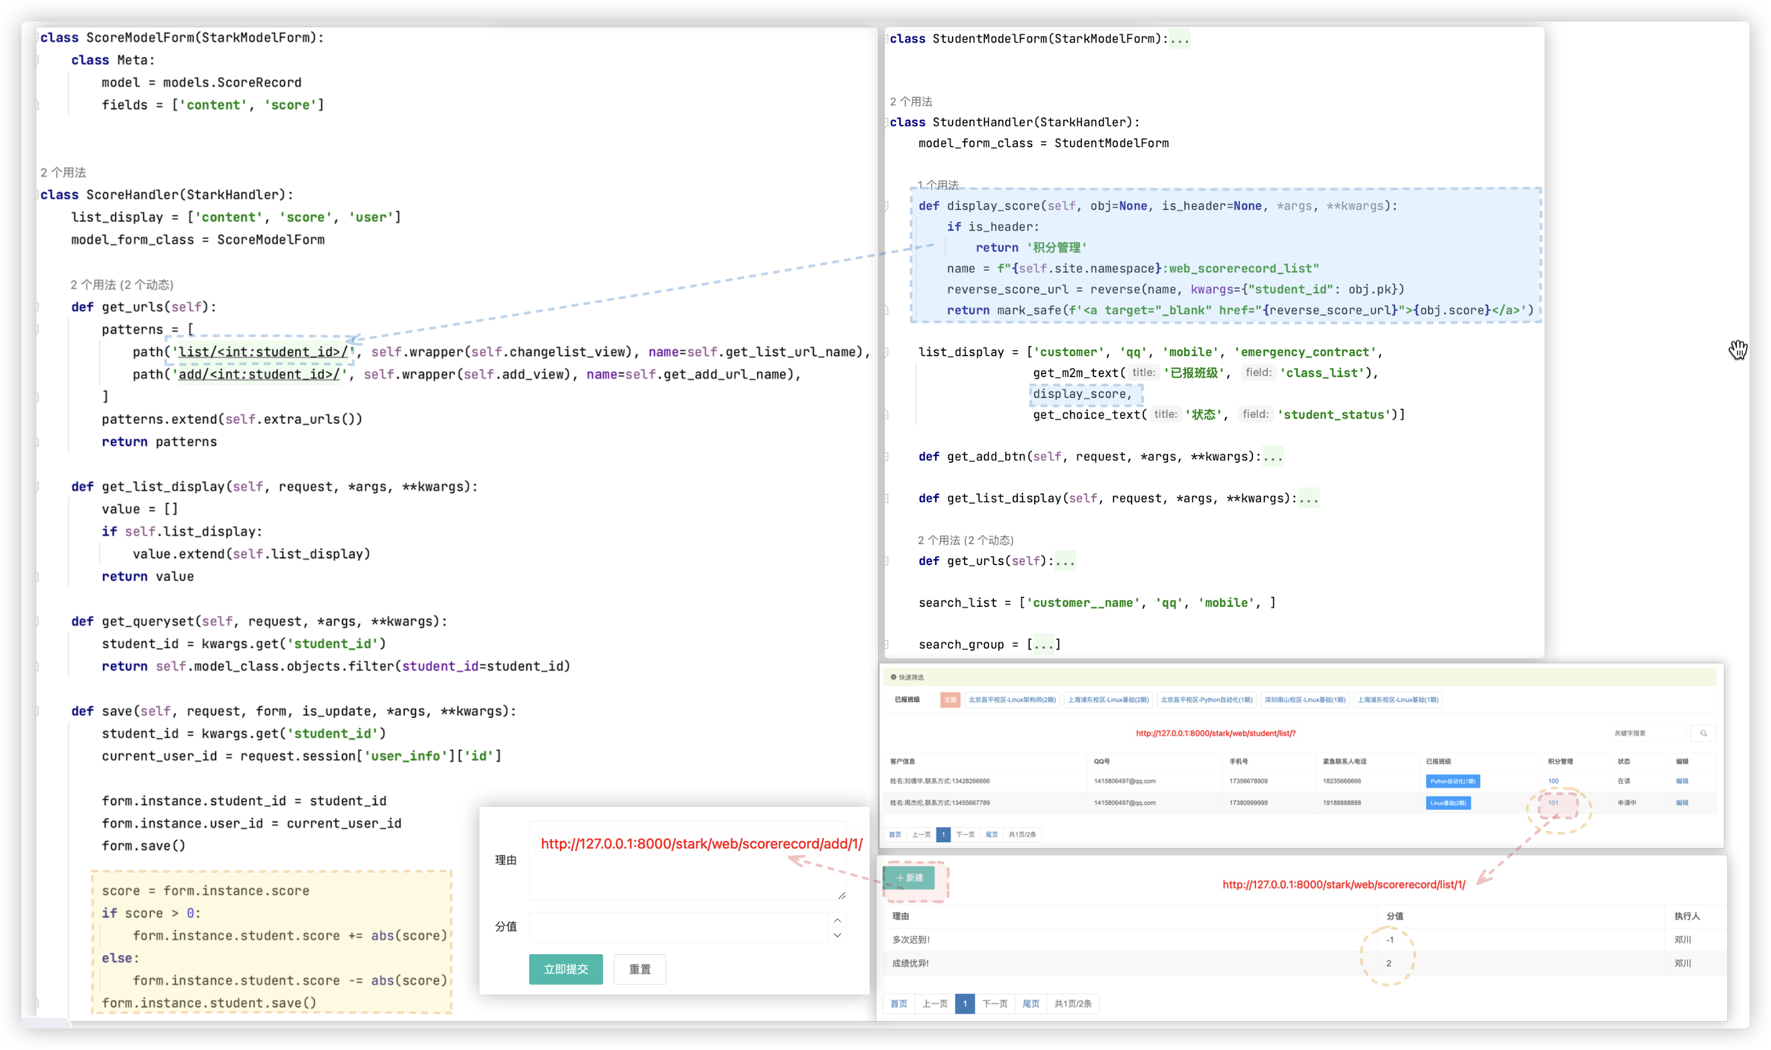Open score link 101 for 周杰伦
Screen dimensions: 1771x1050
[x=1552, y=802]
